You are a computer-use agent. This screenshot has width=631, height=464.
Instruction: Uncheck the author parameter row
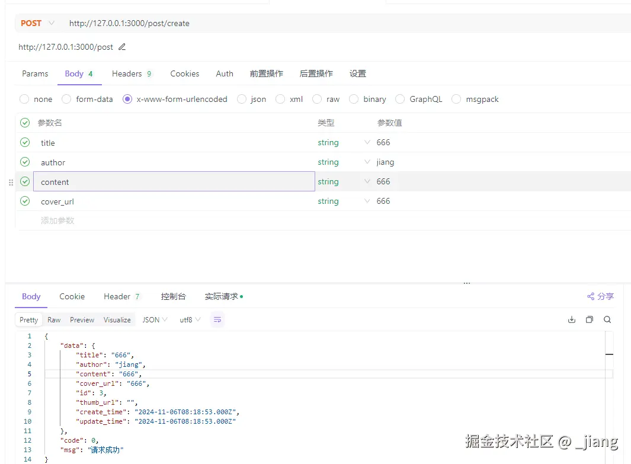click(25, 162)
